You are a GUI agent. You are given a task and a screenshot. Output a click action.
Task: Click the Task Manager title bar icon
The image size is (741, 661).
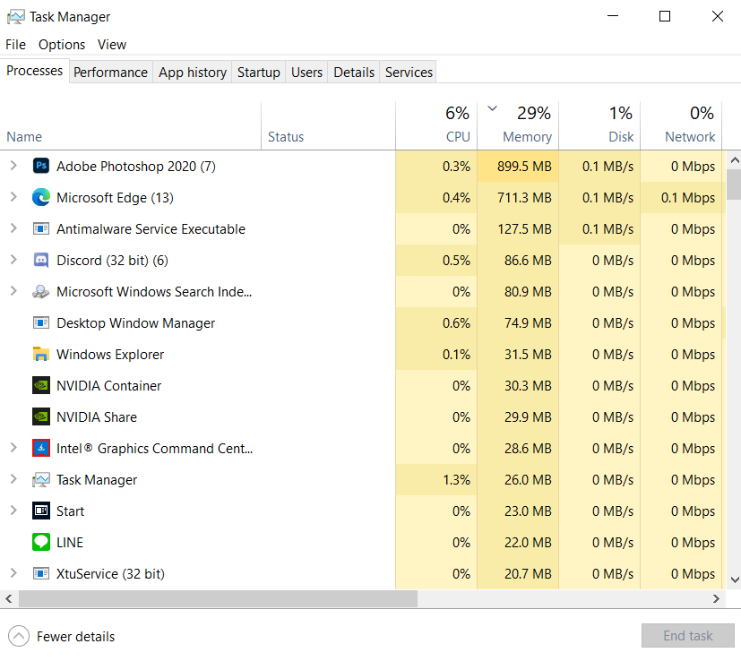(x=15, y=17)
